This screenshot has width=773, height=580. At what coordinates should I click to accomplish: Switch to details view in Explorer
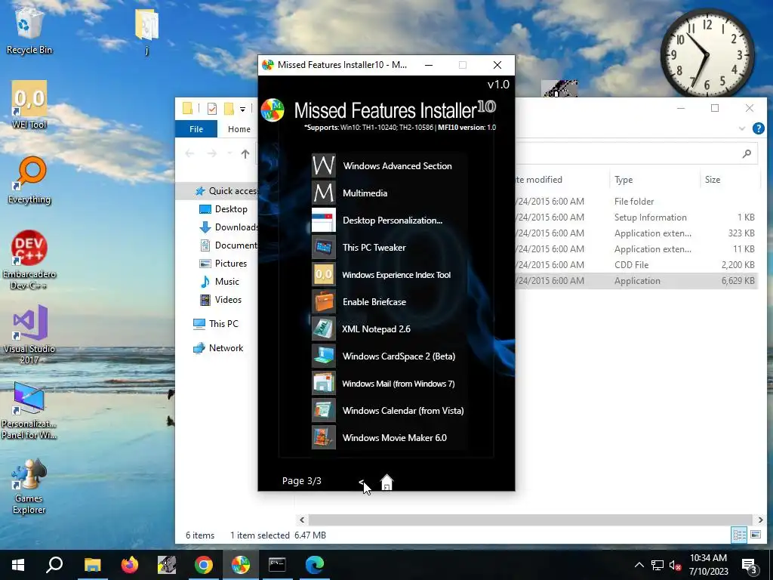pyautogui.click(x=739, y=535)
